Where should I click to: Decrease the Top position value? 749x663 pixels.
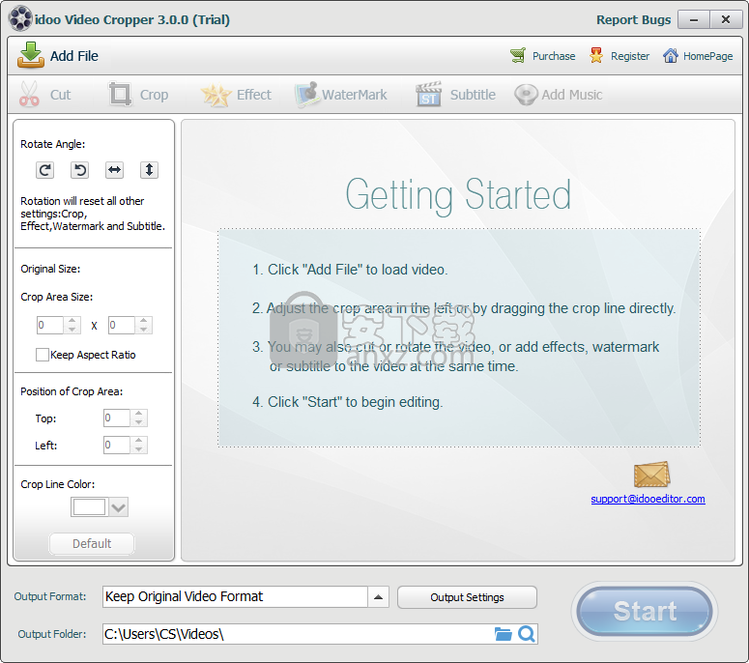(x=138, y=422)
